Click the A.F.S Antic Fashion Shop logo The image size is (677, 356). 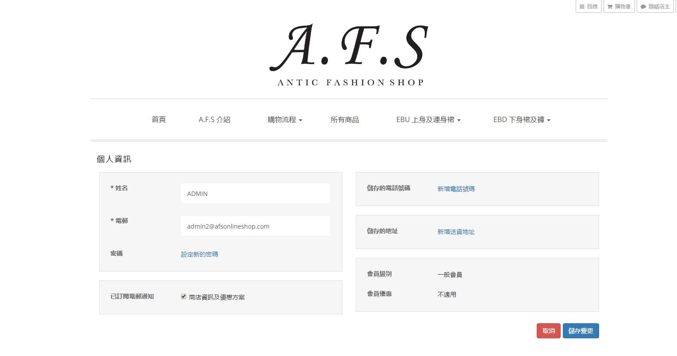[349, 54]
